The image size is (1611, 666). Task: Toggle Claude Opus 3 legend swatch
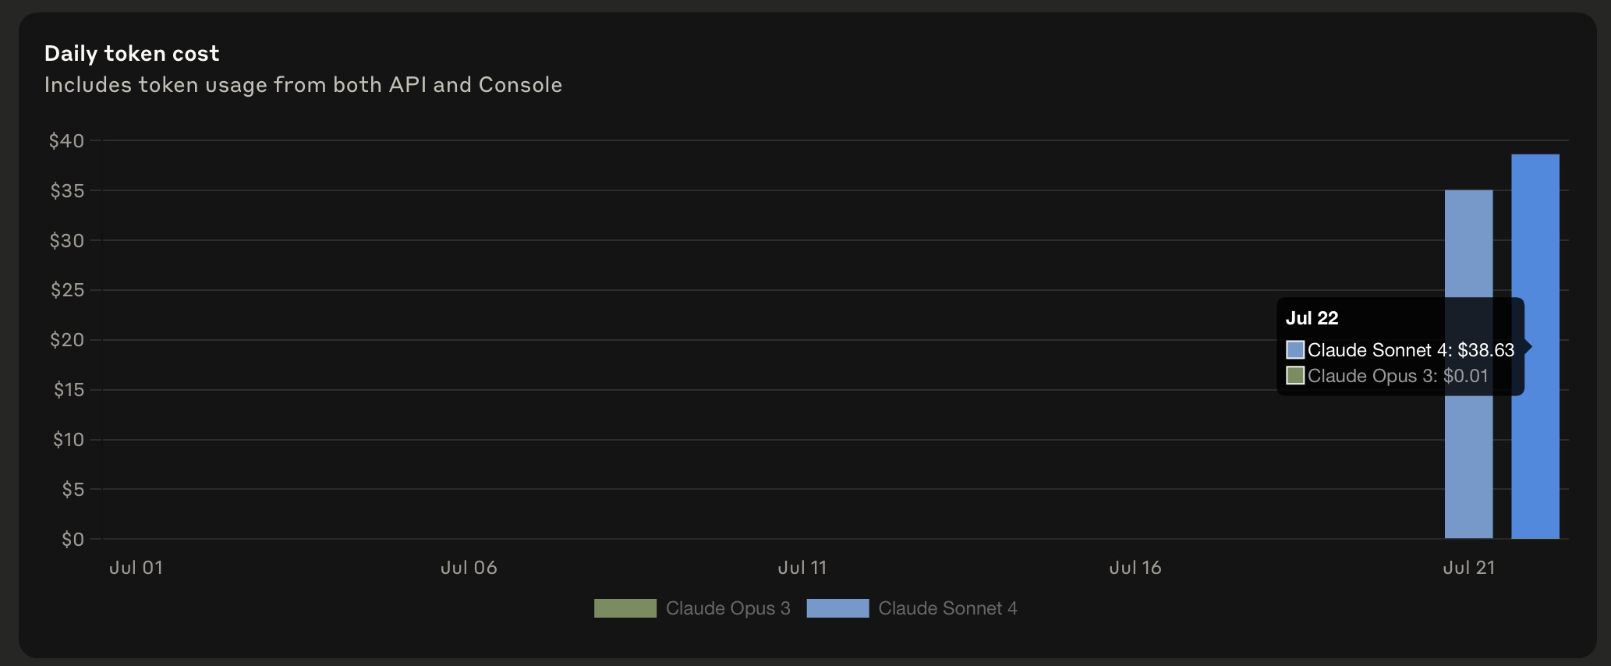click(x=625, y=608)
